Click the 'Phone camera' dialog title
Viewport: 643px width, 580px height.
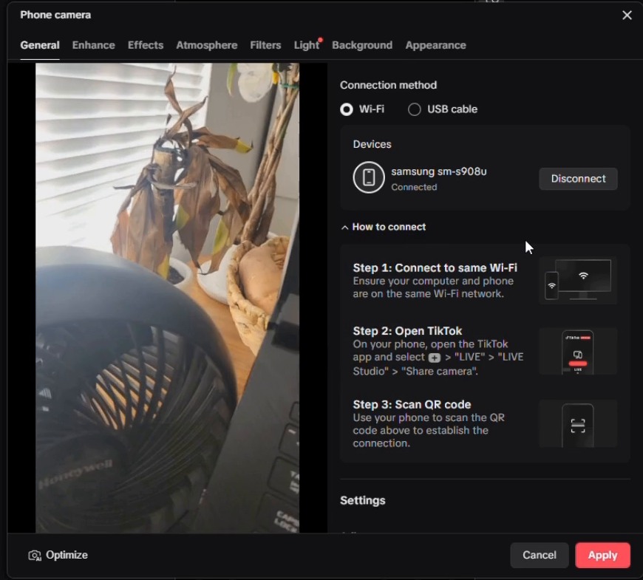point(55,16)
